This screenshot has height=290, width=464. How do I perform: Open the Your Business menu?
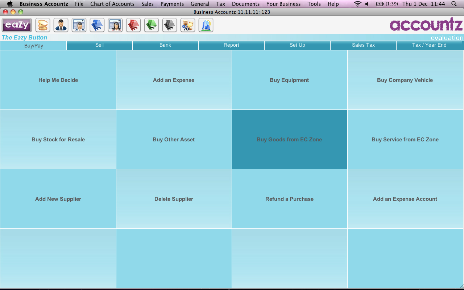(283, 4)
